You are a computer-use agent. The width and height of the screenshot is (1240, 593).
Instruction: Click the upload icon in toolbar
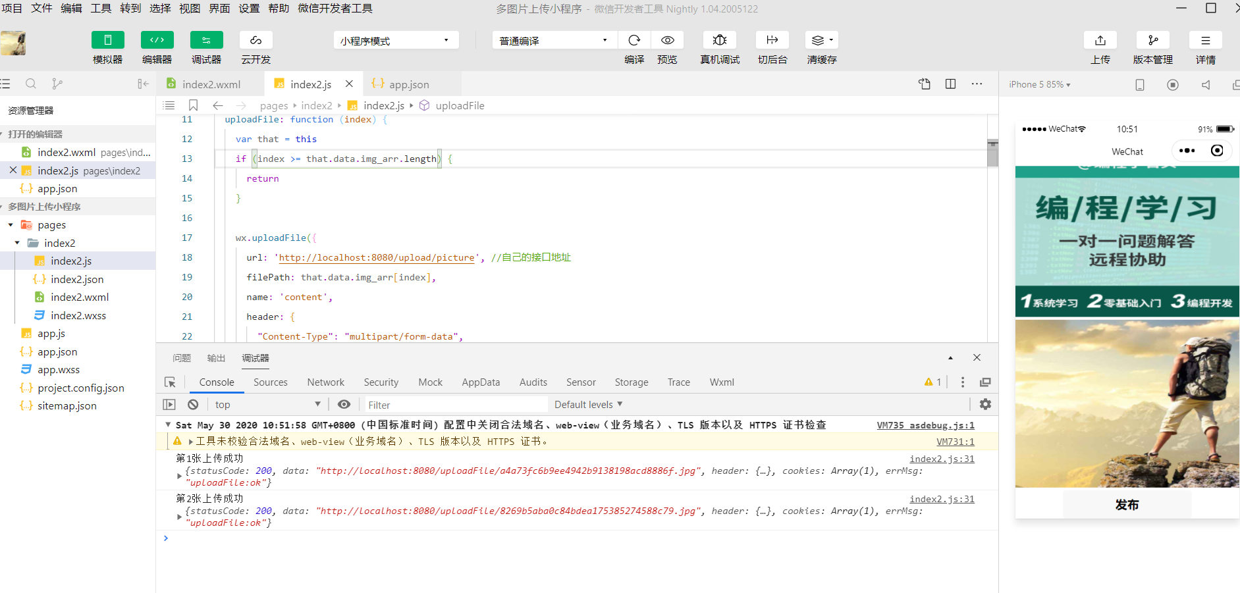pyautogui.click(x=1100, y=40)
